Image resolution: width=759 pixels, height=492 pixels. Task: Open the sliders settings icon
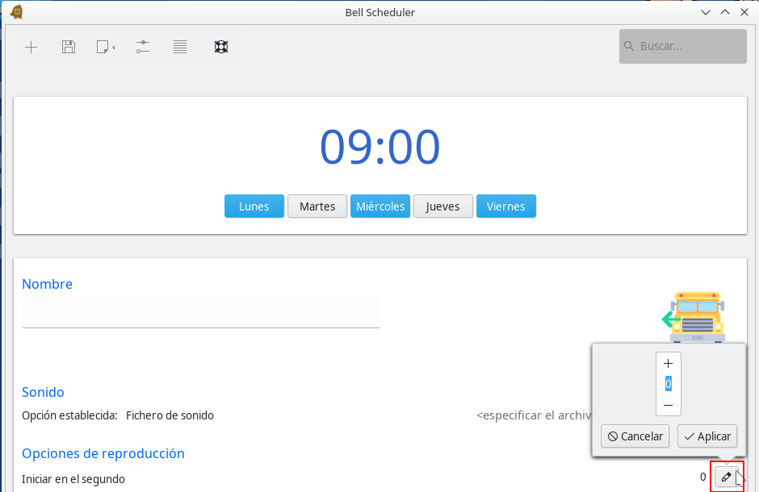(x=143, y=47)
